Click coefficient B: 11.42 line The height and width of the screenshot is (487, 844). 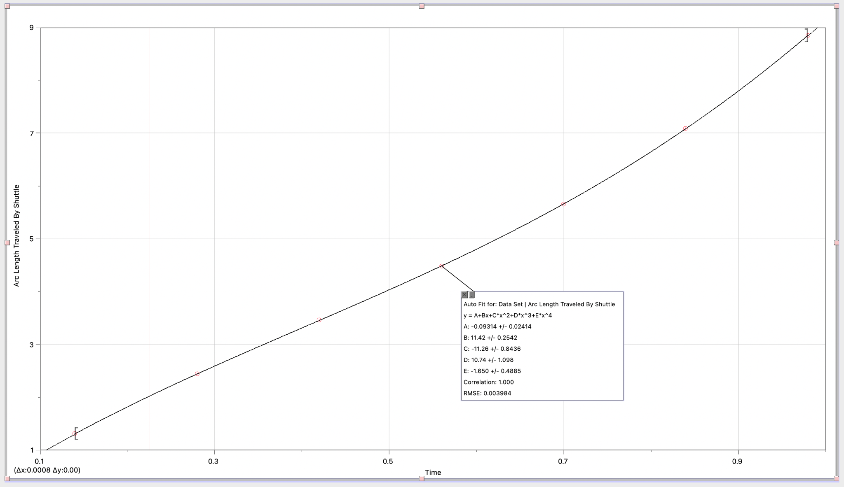[490, 338]
